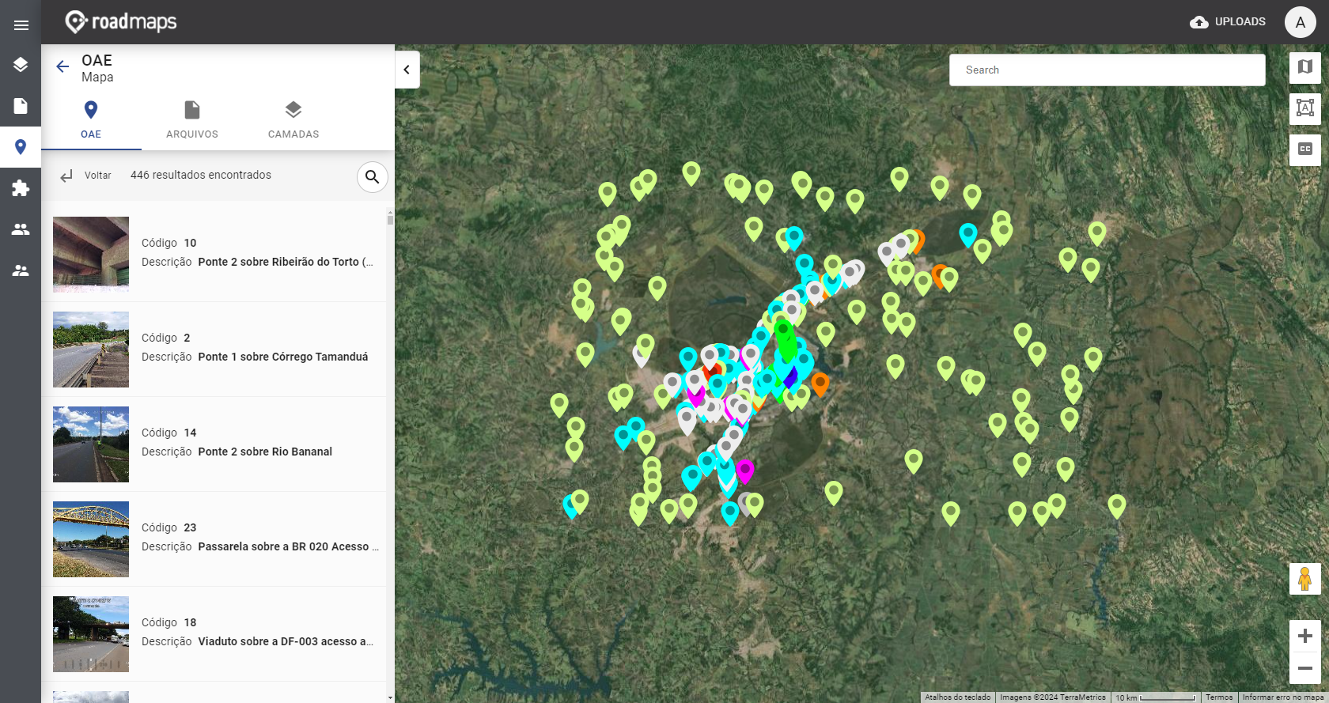Click the Voltar button

point(85,176)
